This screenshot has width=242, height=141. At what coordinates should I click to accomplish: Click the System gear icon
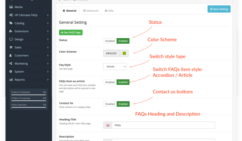pyautogui.click(x=11, y=72)
